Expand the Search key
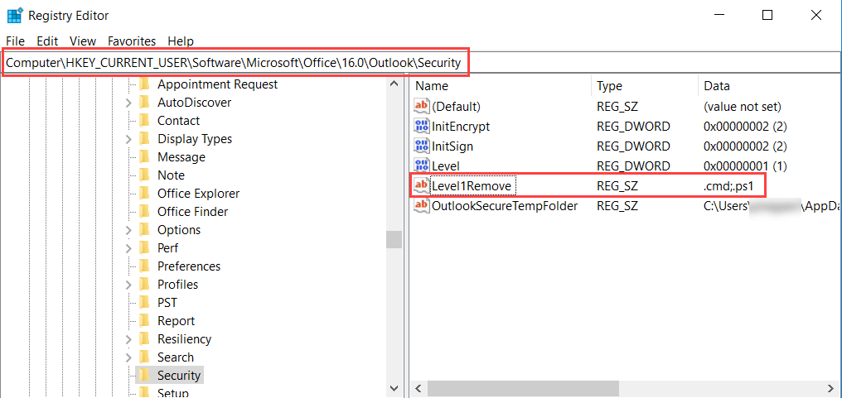The width and height of the screenshot is (842, 398). pos(129,357)
